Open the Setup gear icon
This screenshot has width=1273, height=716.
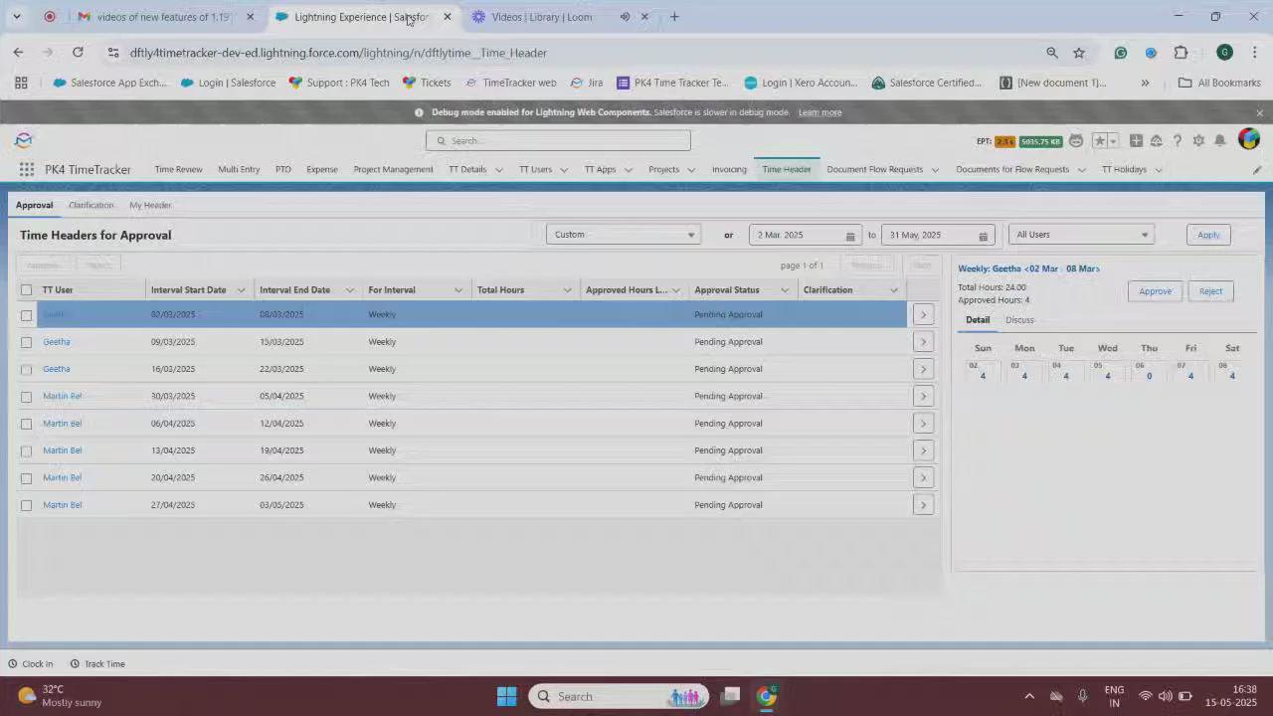tap(1198, 141)
